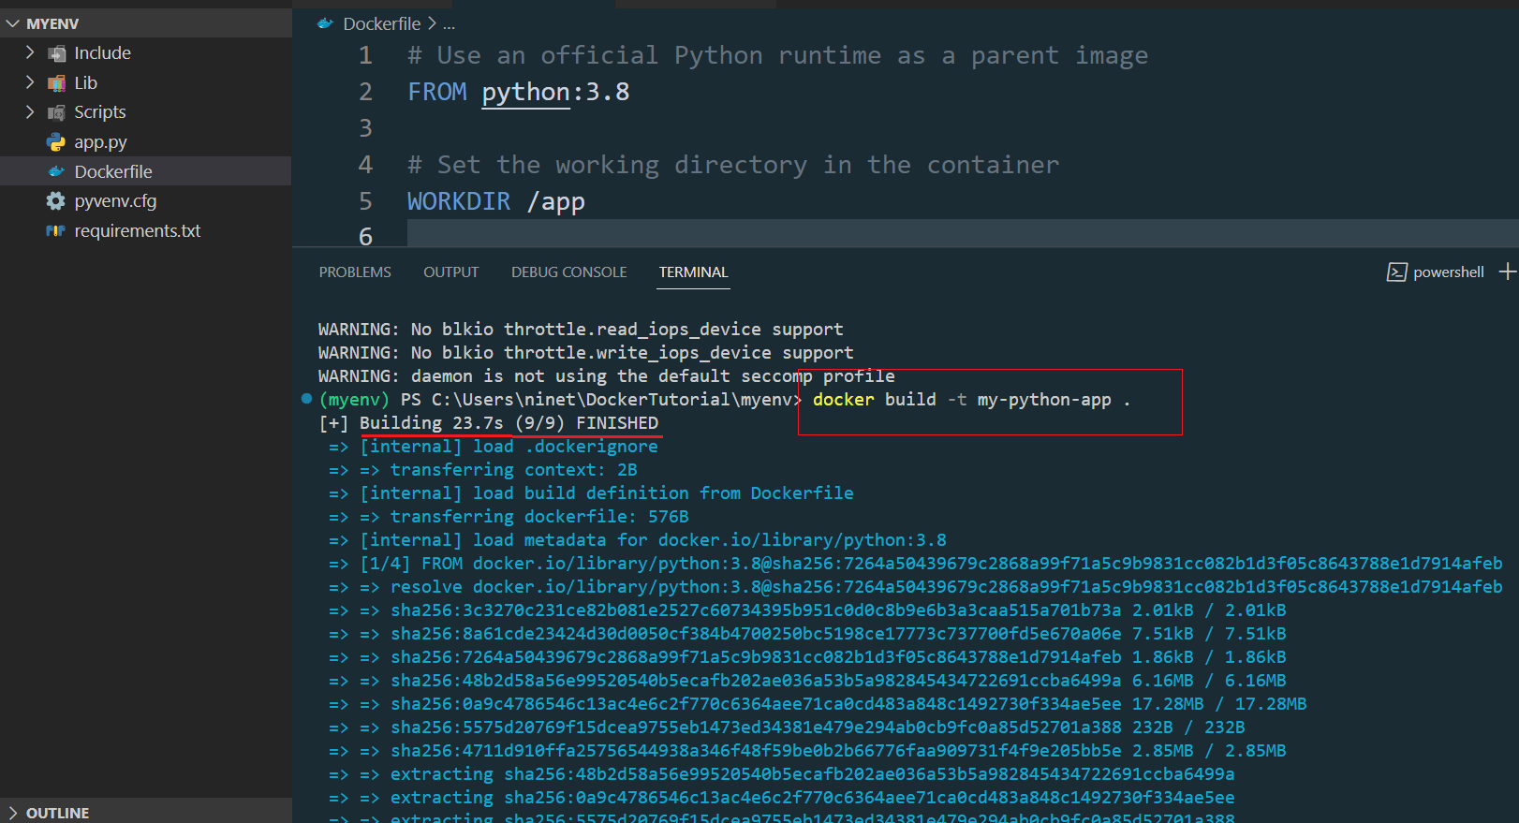The width and height of the screenshot is (1519, 823).
Task: Click the FROM keyword on line 2
Action: pyautogui.click(x=436, y=92)
